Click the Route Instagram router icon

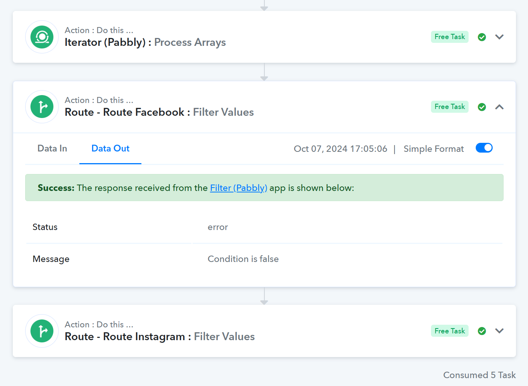click(x=42, y=331)
